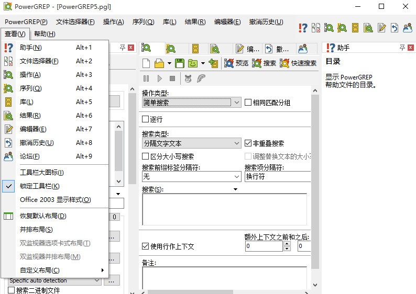Viewport: 416px width, 294px height.
Task: Click scroll down arrow of action panel
Action: point(315,285)
